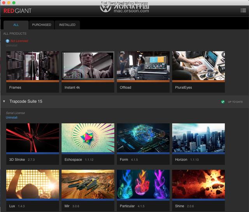Open the Frames product thumbnail
The height and width of the screenshot is (212, 249).
pos(33,65)
